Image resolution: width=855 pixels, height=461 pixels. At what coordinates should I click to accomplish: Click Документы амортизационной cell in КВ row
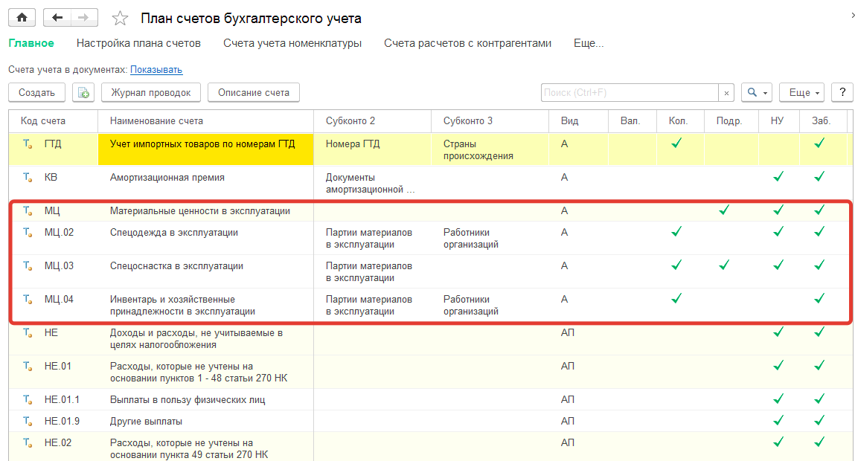(x=372, y=183)
